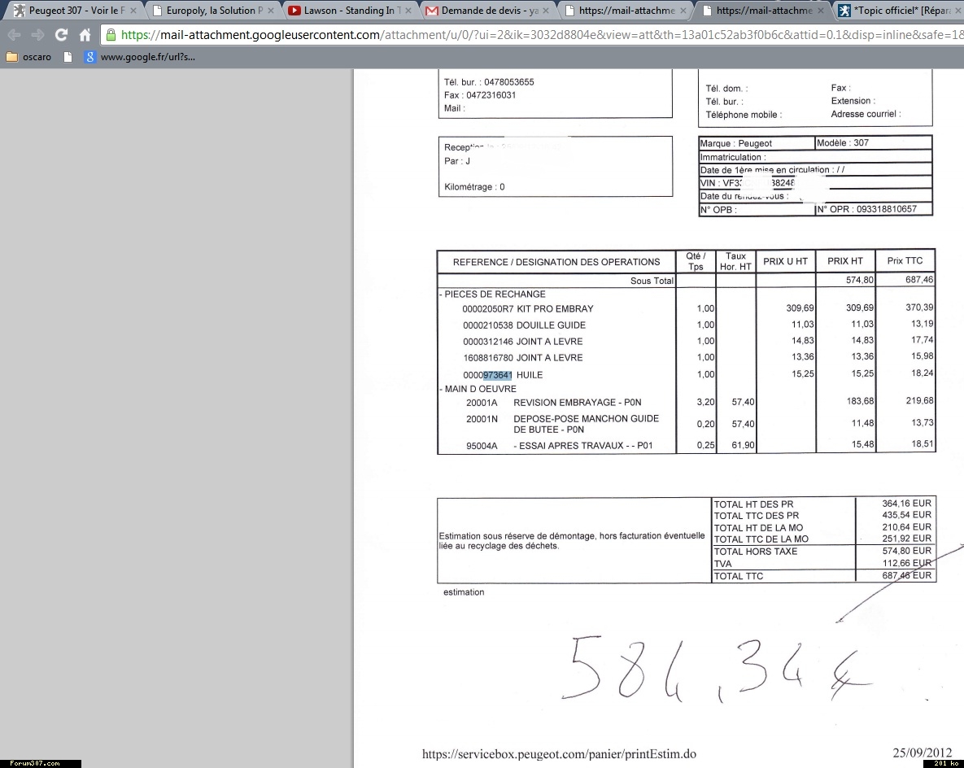Click the TOTAL TTC label
The image size is (964, 768).
[739, 576]
